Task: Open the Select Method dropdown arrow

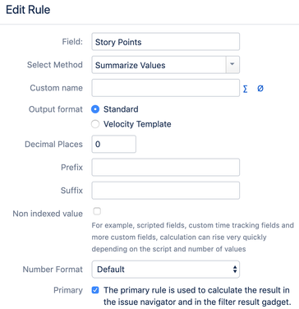Action: [x=232, y=65]
